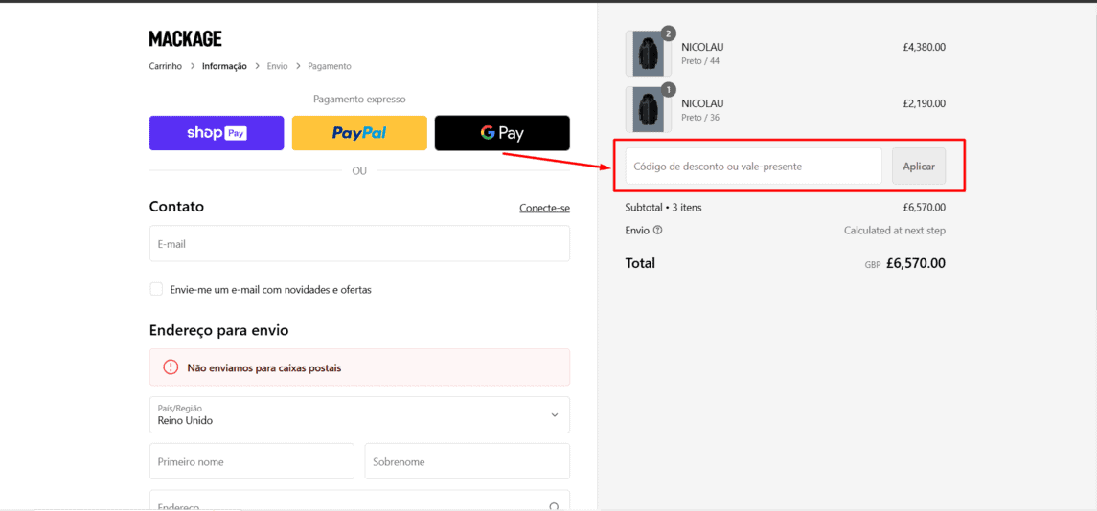This screenshot has height=511, width=1097.
Task: Go back to Carrinho breadcrumb
Action: point(165,66)
